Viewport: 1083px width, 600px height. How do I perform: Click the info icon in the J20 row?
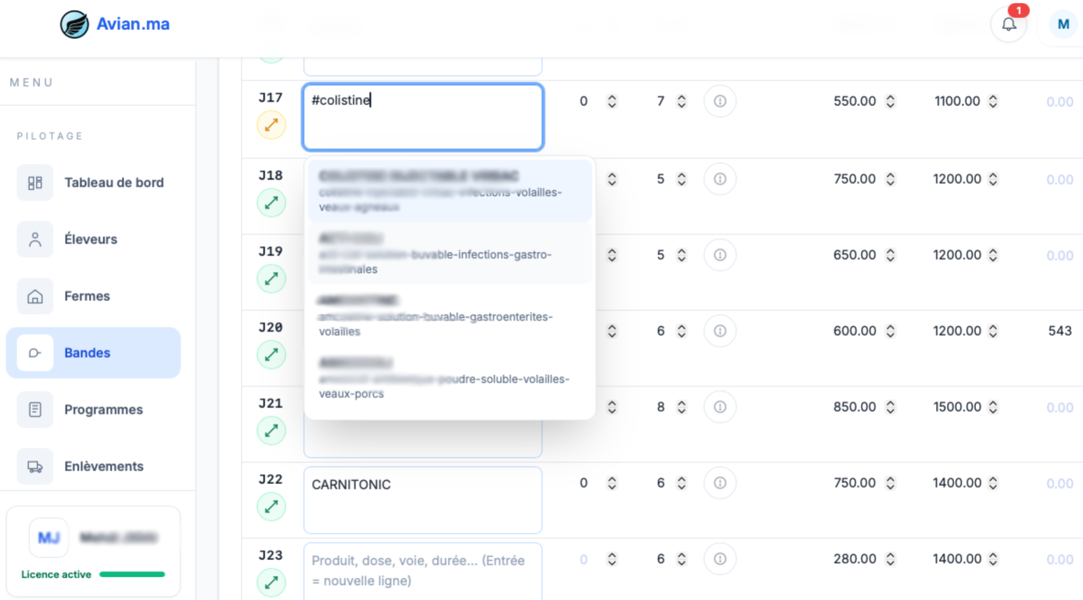tap(720, 331)
